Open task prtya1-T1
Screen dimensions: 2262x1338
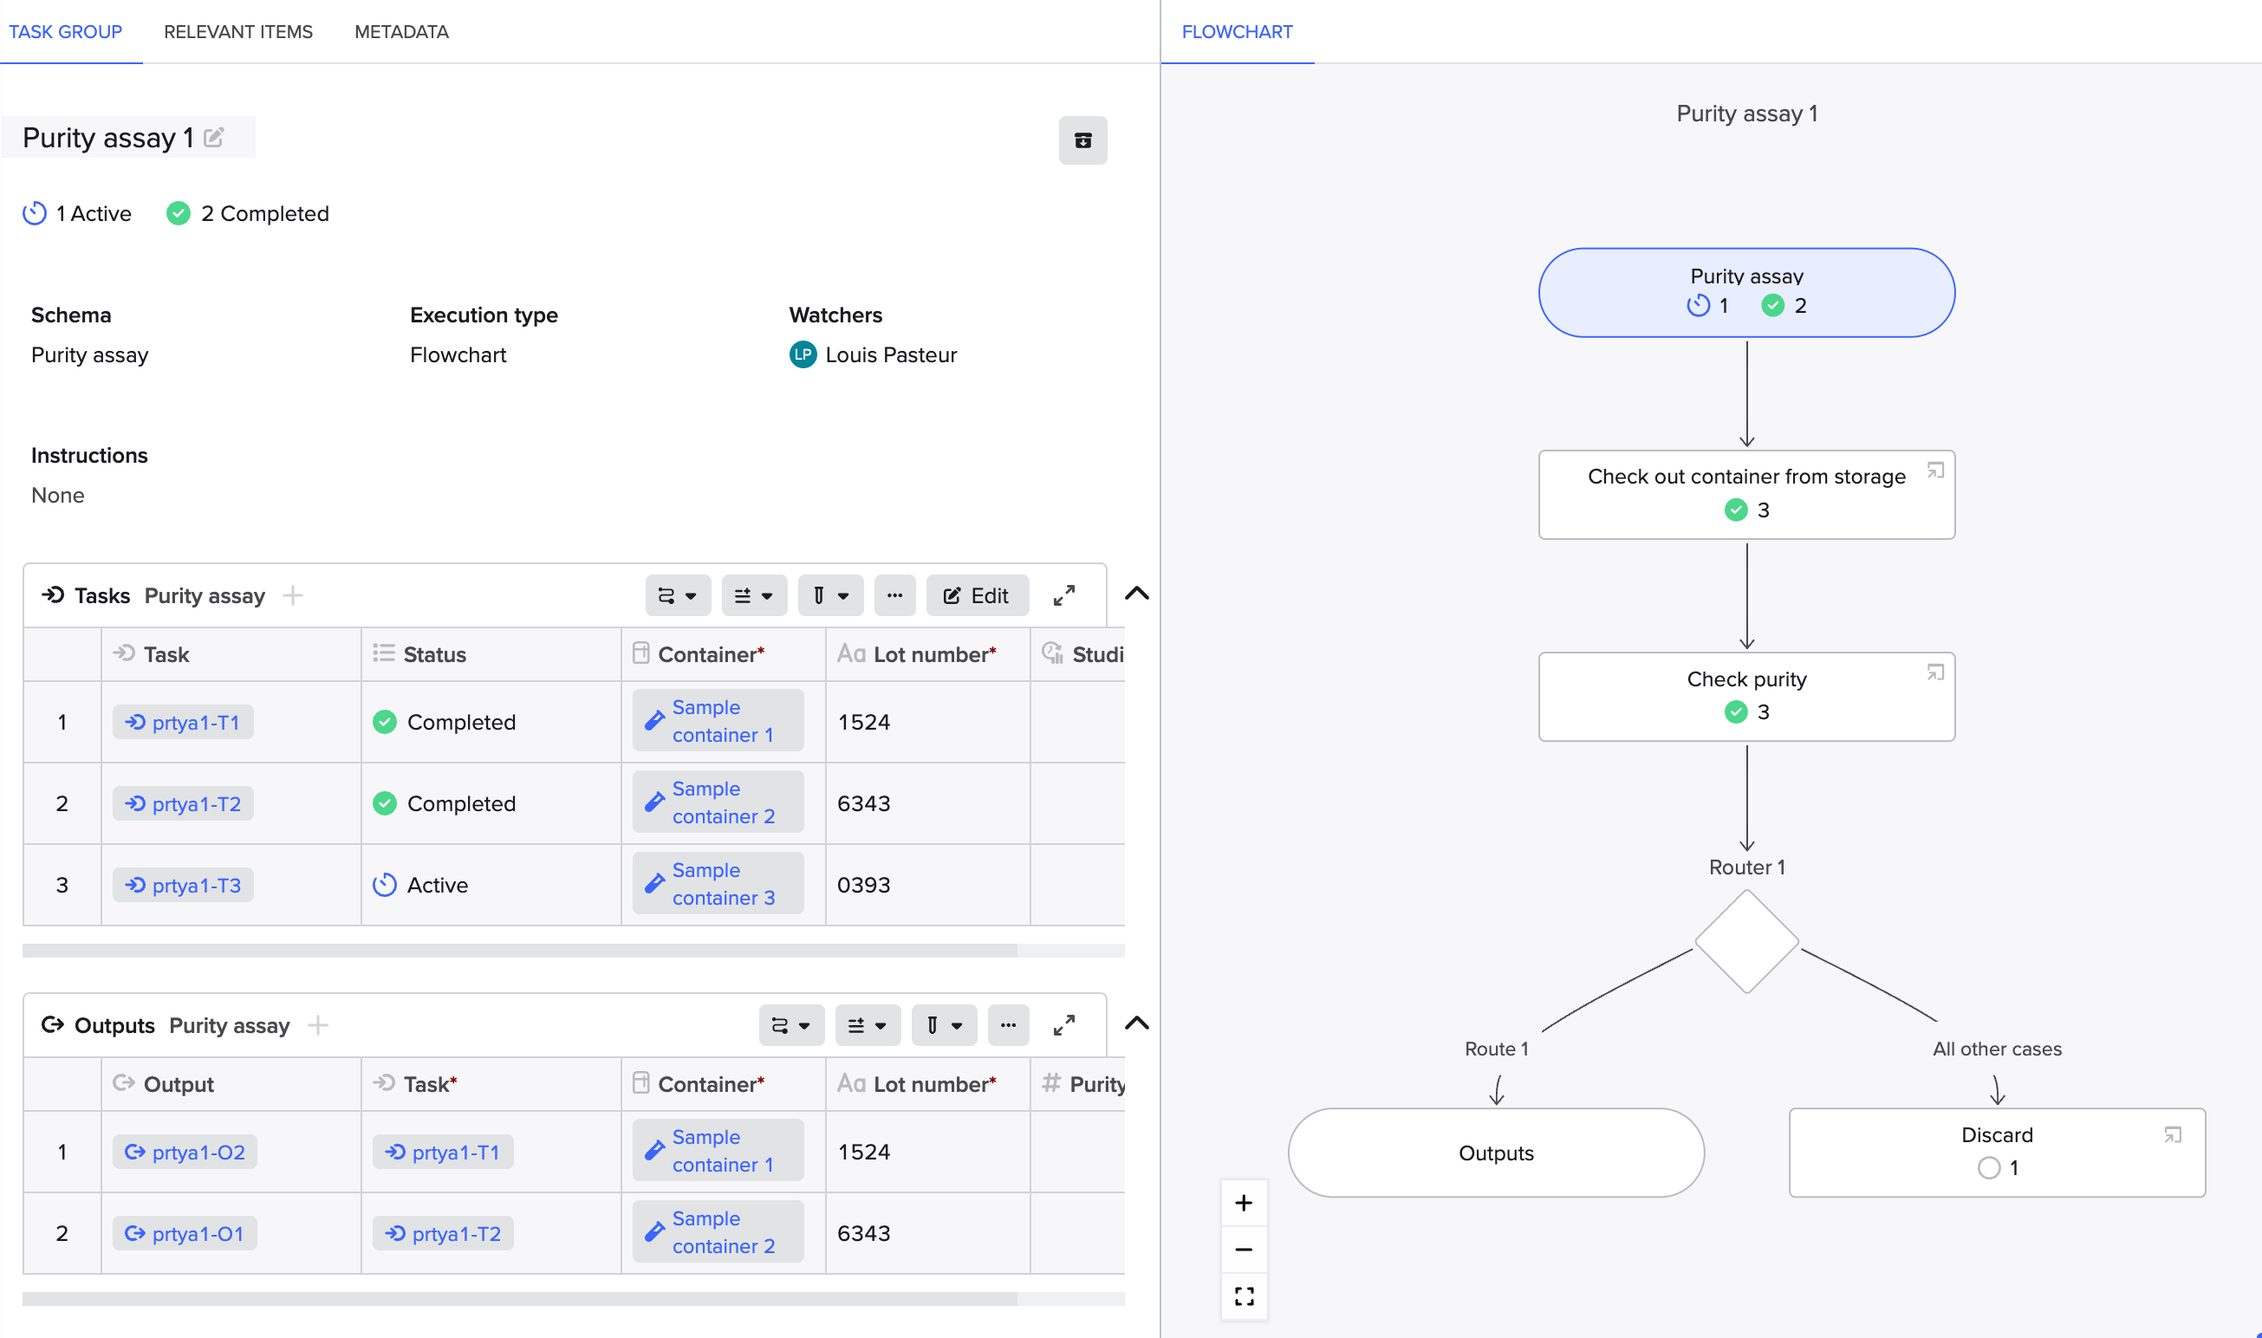tap(183, 722)
